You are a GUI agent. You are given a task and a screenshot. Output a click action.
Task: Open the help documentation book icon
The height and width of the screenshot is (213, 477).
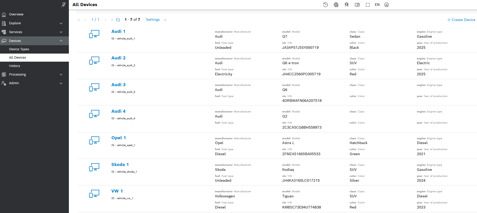[357, 5]
